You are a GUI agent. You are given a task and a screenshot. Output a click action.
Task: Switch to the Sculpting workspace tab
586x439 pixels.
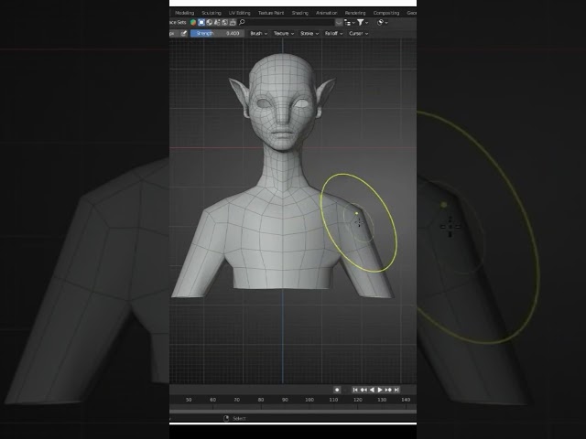(x=212, y=13)
